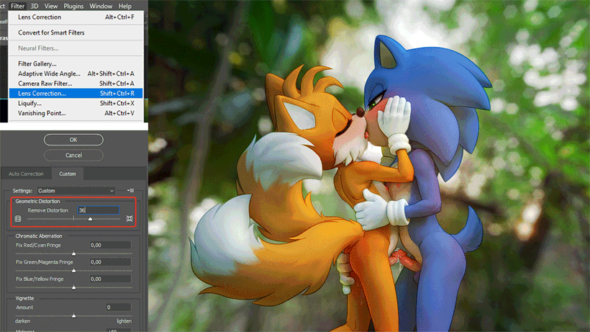This screenshot has height=332, width=590.
Task: Select Adaptive Wide Angle...
Action: click(76, 73)
